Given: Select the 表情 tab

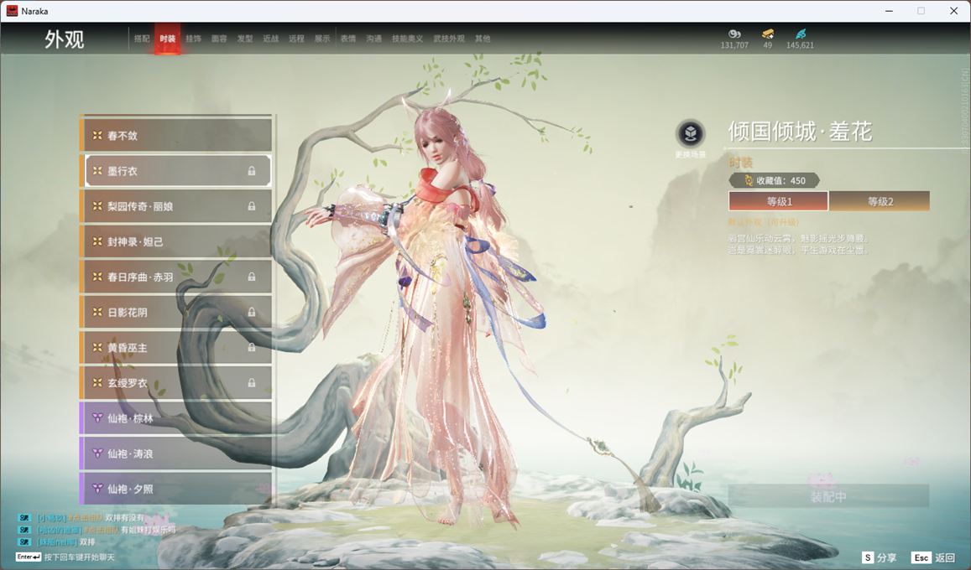Looking at the screenshot, I should pyautogui.click(x=348, y=39).
